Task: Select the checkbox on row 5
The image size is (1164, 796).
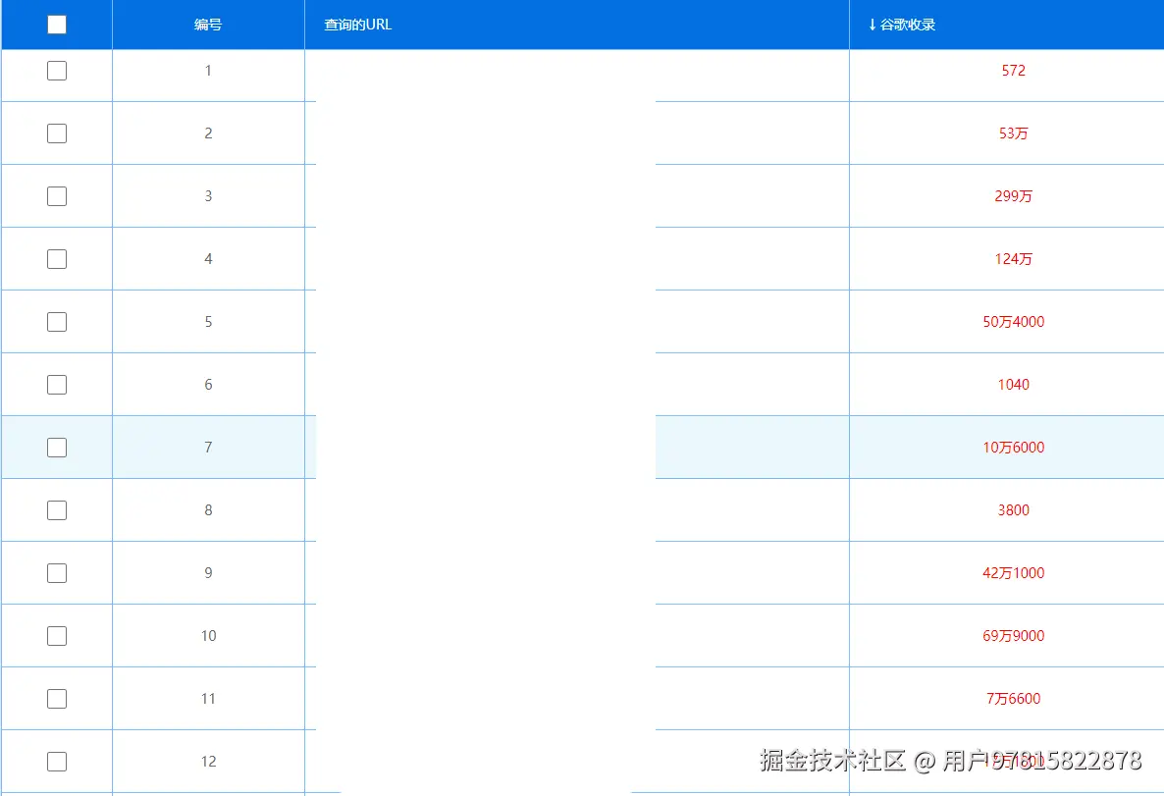Action: pyautogui.click(x=56, y=321)
